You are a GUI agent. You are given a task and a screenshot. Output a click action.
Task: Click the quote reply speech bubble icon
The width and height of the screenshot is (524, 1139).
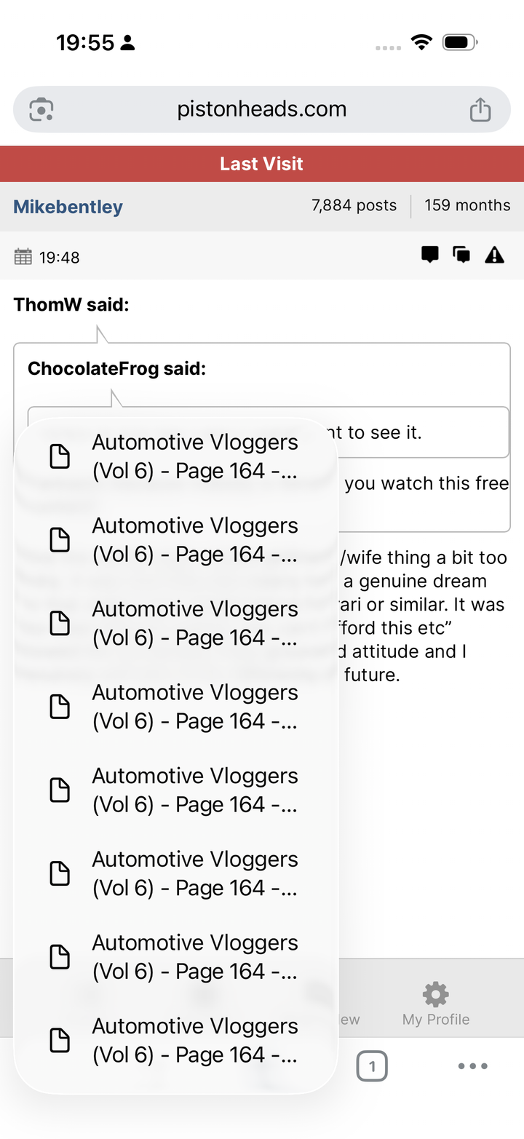coord(430,255)
